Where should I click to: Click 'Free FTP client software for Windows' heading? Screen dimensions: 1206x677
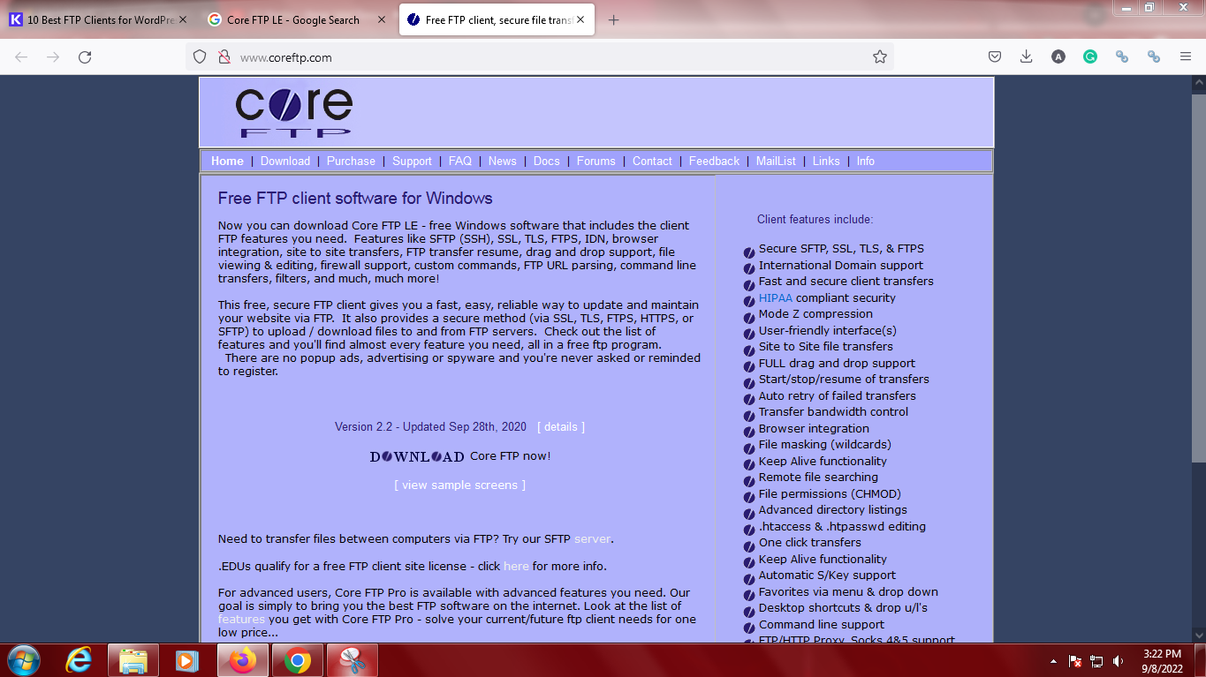pos(355,199)
